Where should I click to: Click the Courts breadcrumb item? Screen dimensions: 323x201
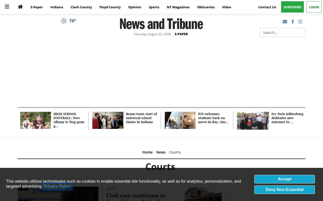(175, 152)
